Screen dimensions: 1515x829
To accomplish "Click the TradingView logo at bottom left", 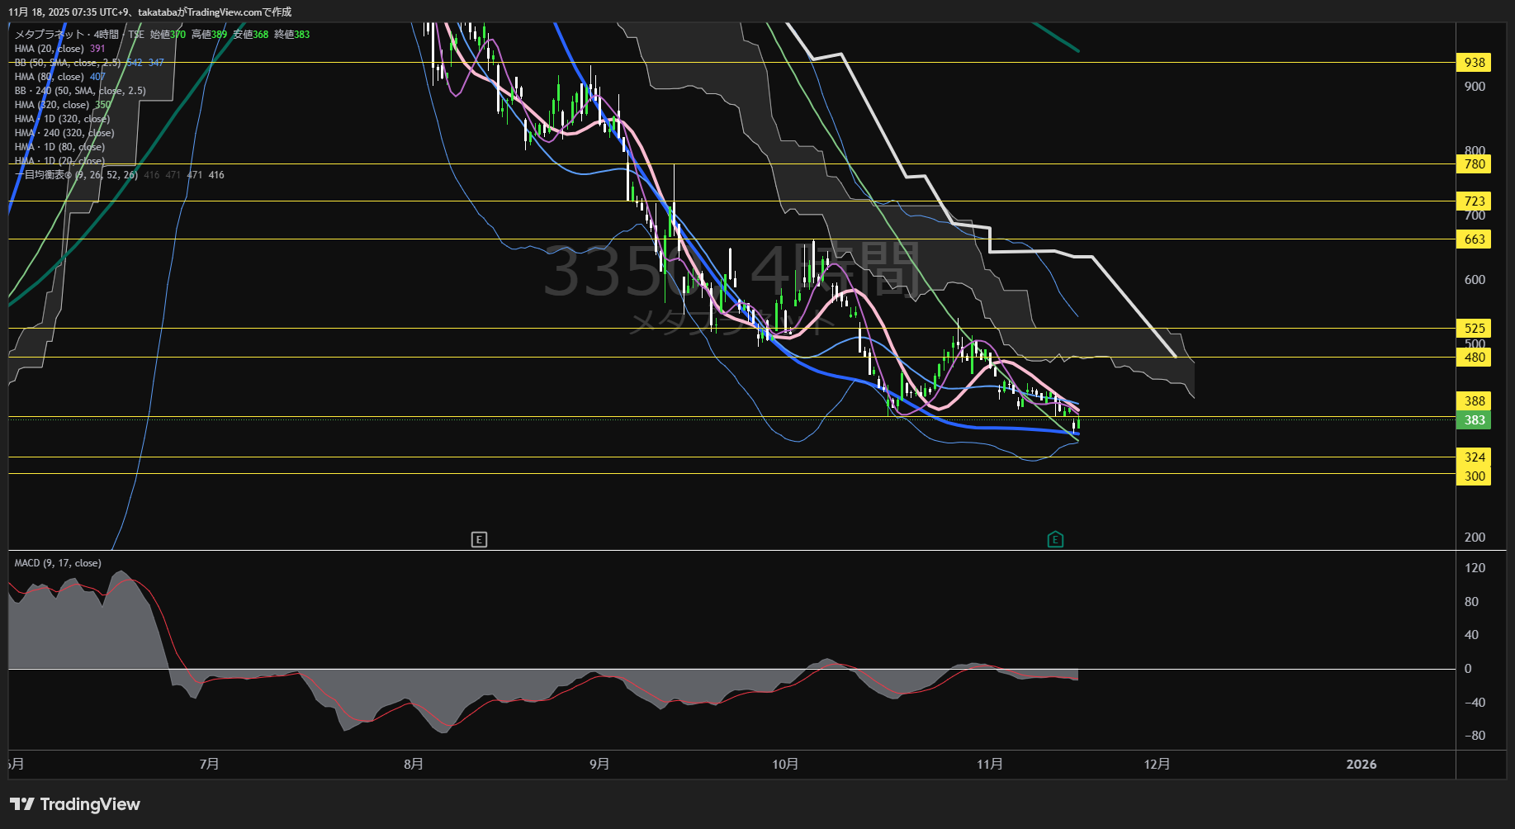I will [x=75, y=804].
